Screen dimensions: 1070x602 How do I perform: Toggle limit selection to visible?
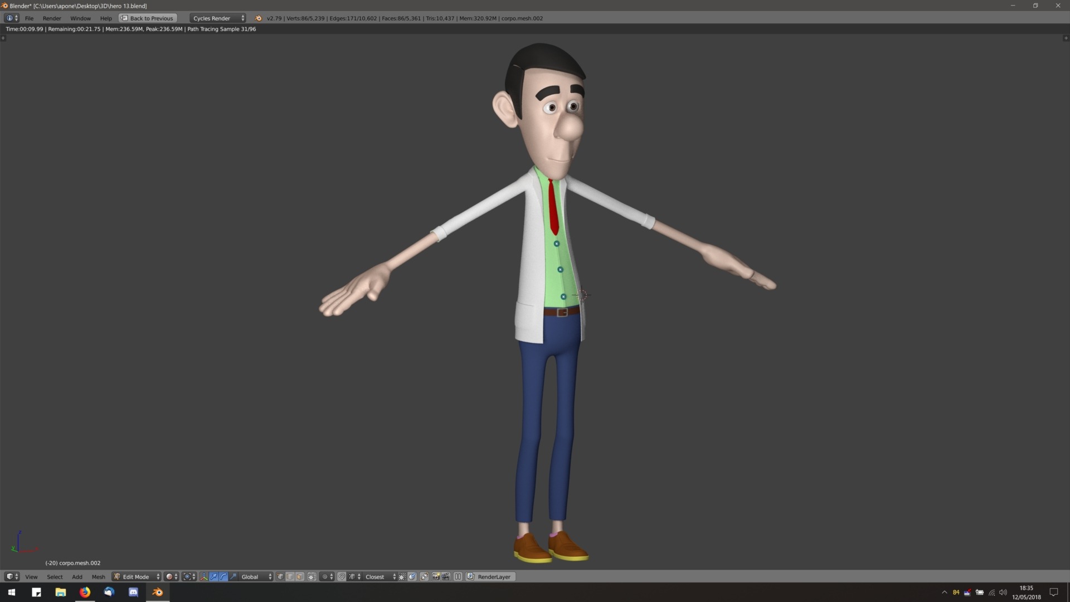coord(312,577)
